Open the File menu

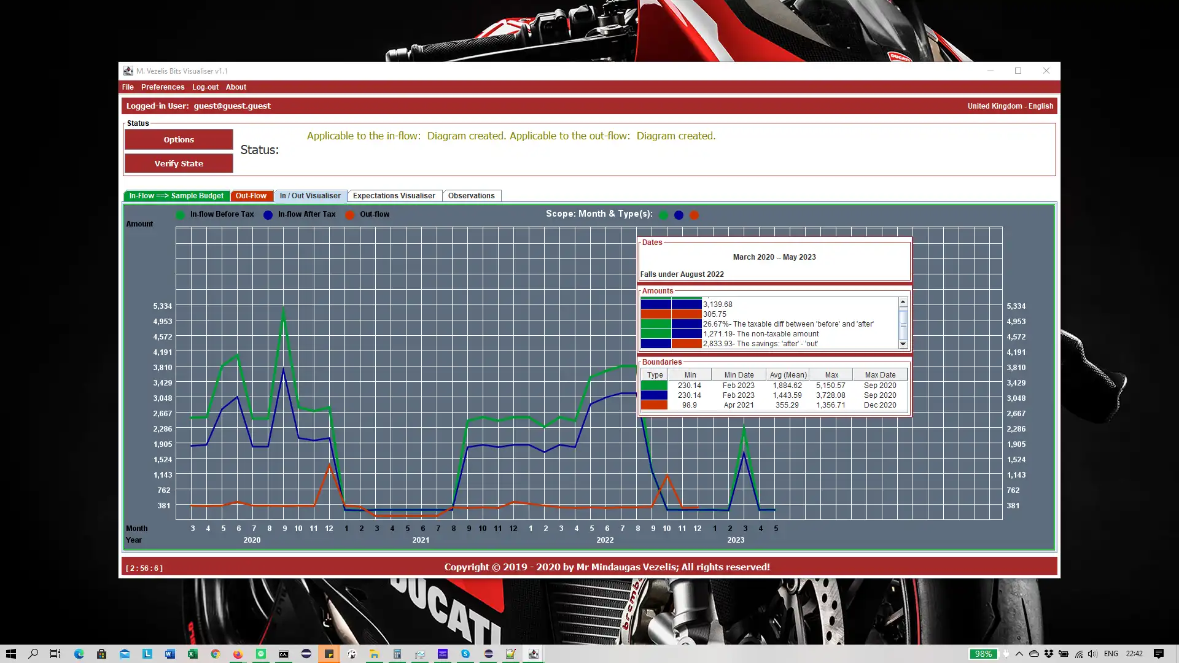pos(127,87)
